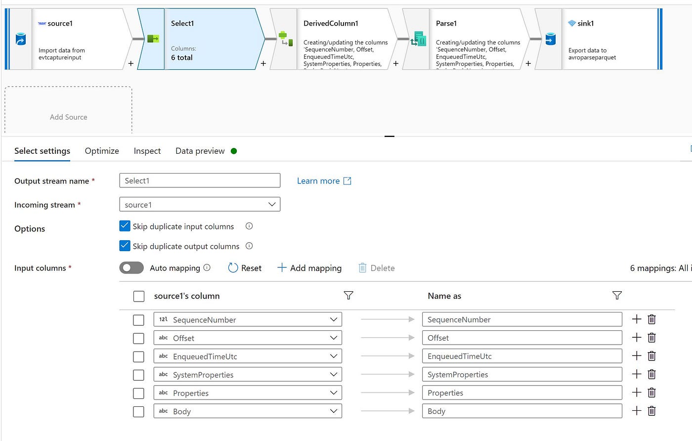This screenshot has height=441, width=692.
Task: Expand the Properties column selector
Action: (334, 393)
